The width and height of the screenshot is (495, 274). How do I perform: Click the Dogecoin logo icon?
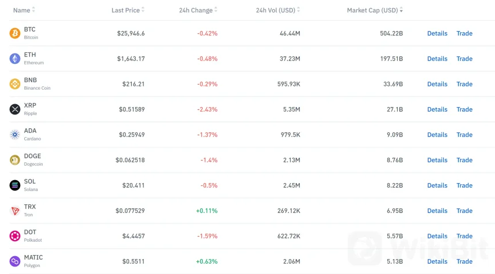[15, 160]
